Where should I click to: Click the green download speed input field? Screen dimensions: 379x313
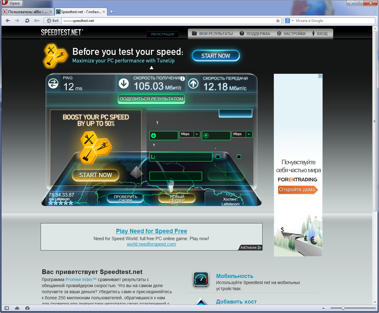click(164, 136)
